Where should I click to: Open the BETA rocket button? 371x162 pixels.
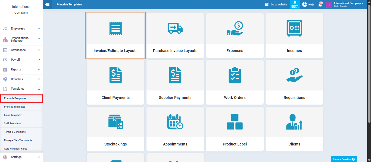(295, 4)
